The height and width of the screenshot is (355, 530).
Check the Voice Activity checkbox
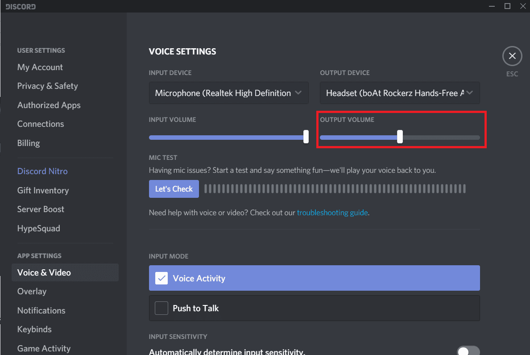[x=161, y=278]
